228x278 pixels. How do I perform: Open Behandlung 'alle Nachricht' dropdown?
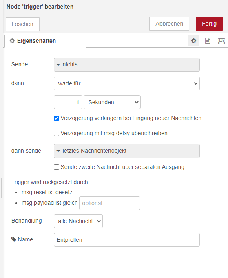point(78,221)
